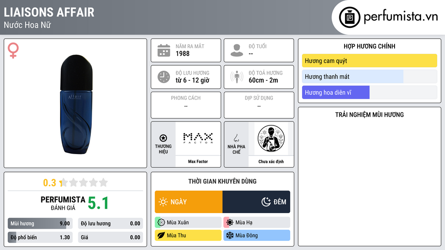Click the Độ phổ biến 1.30 score bar
This screenshot has width=445, height=250.
click(40, 237)
